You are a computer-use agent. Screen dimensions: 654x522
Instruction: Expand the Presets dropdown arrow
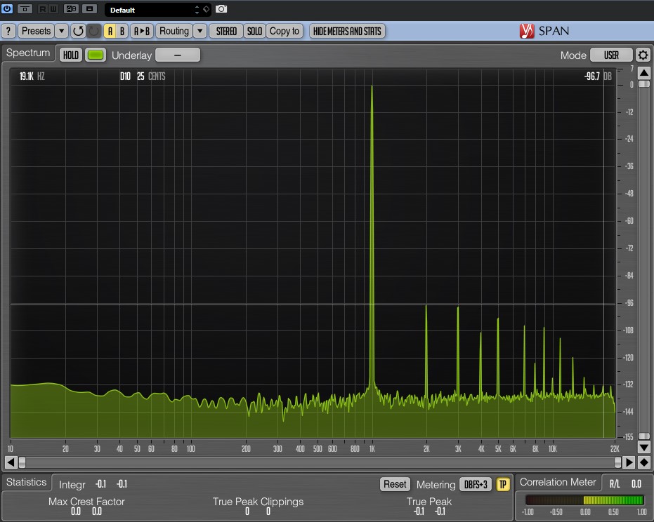pyautogui.click(x=61, y=31)
